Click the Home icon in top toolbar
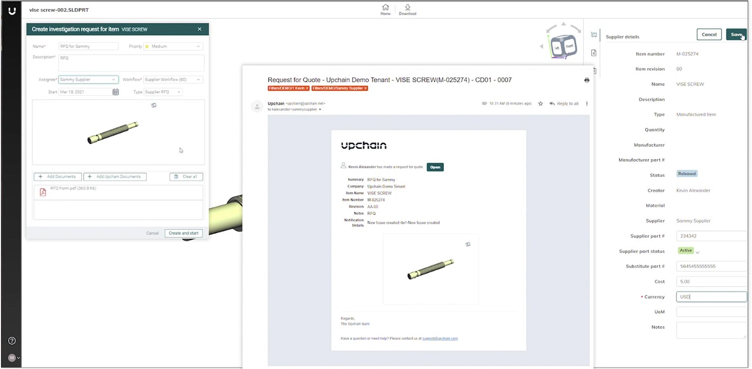 tap(385, 8)
